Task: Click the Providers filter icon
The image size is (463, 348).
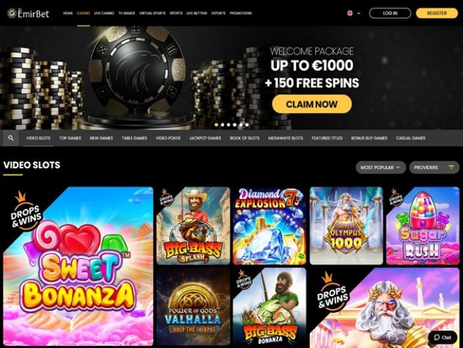Action: click(451, 167)
